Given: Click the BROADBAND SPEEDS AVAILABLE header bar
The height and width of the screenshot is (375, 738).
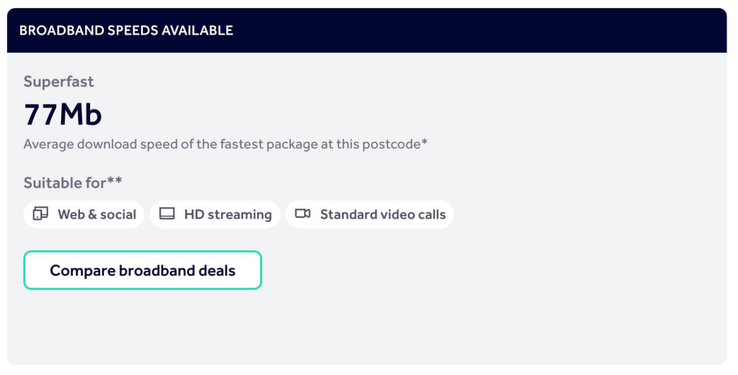Looking at the screenshot, I should coord(367,30).
